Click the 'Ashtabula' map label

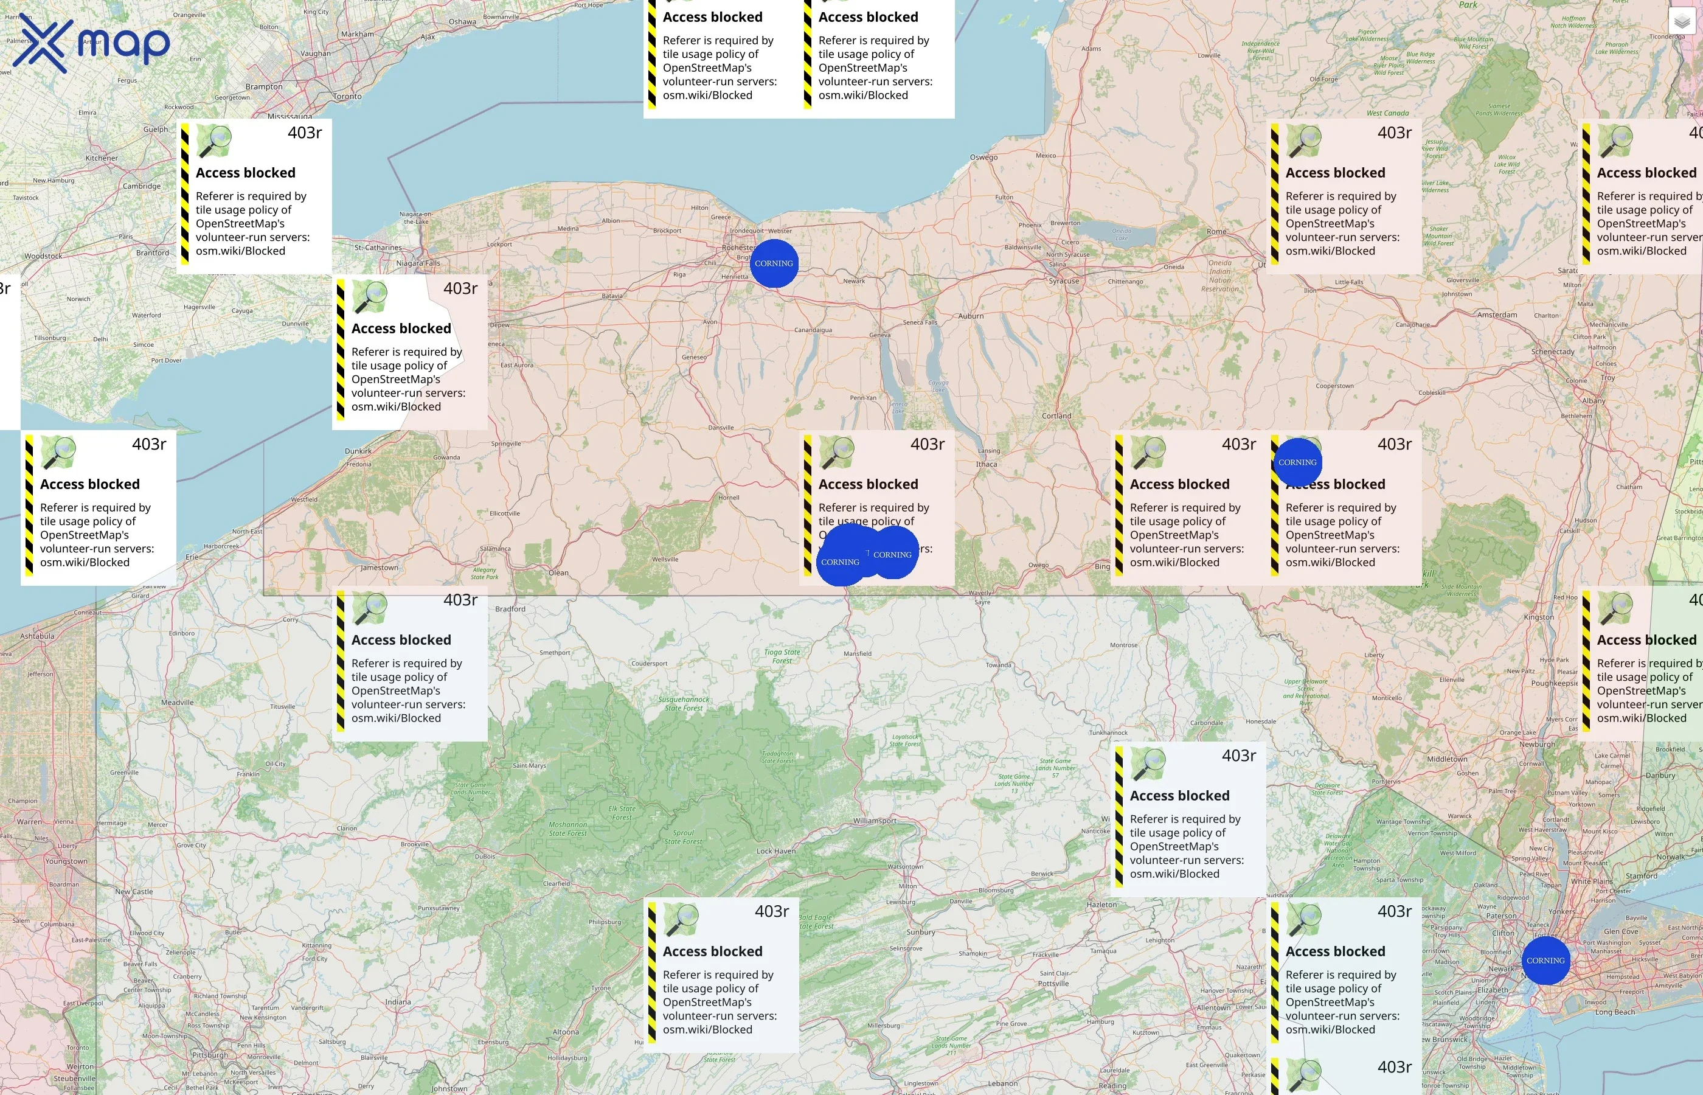coord(37,636)
